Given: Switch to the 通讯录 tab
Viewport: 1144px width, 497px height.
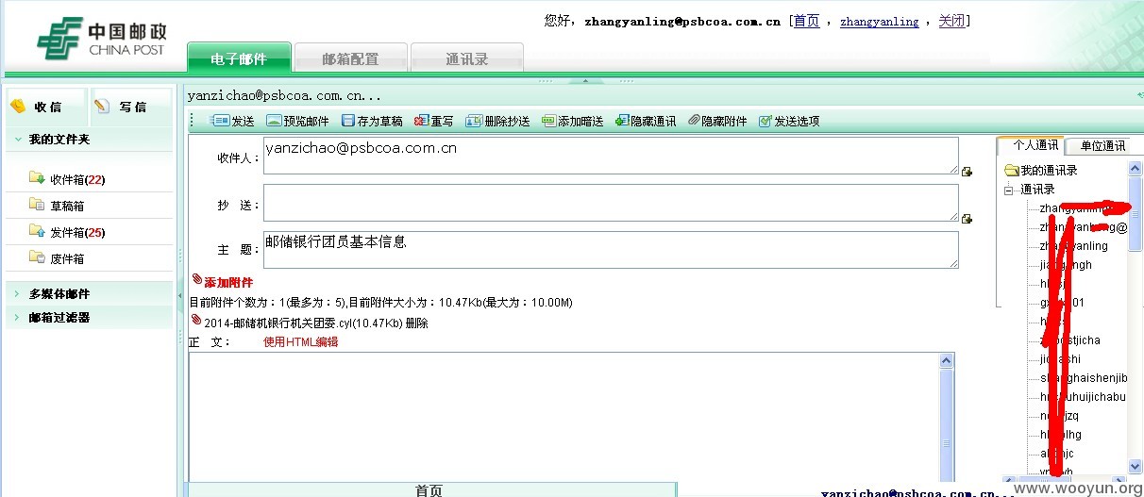Looking at the screenshot, I should pos(466,58).
